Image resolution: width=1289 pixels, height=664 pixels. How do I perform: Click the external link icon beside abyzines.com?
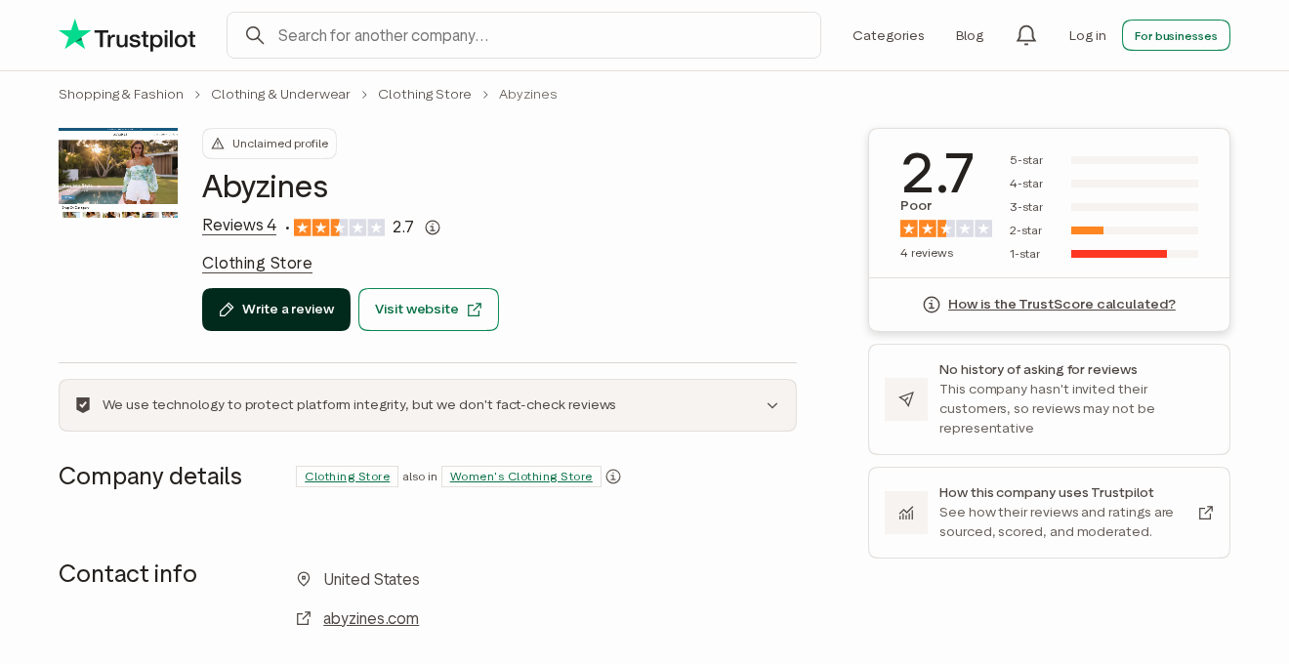304,618
